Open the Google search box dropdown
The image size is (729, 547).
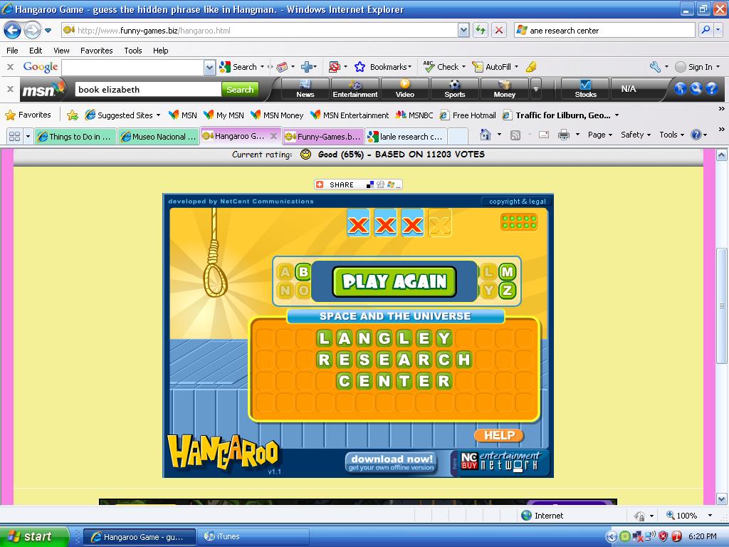209,68
